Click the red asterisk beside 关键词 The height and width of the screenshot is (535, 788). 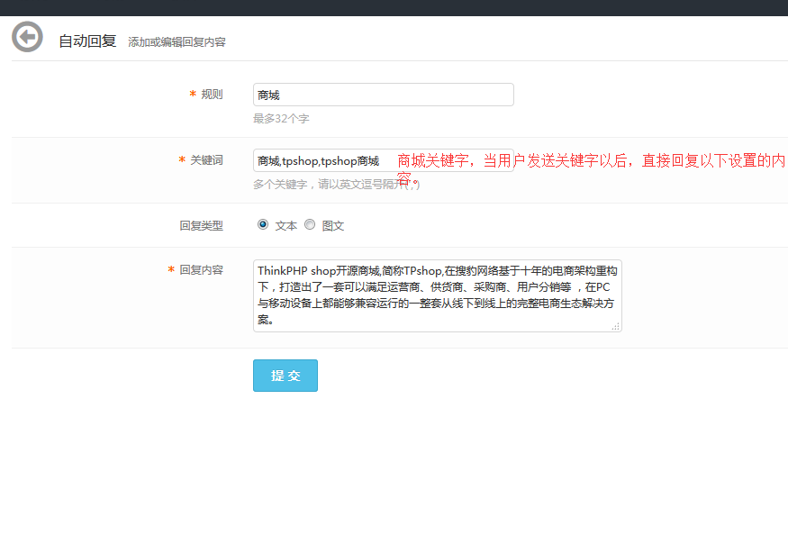click(182, 161)
